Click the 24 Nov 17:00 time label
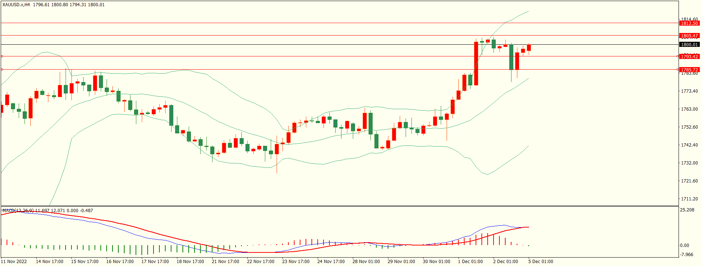The image size is (702, 266). click(331, 262)
